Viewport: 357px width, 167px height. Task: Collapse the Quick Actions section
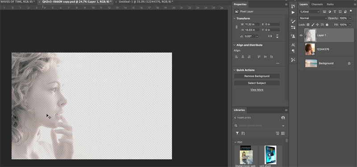pyautogui.click(x=235, y=70)
